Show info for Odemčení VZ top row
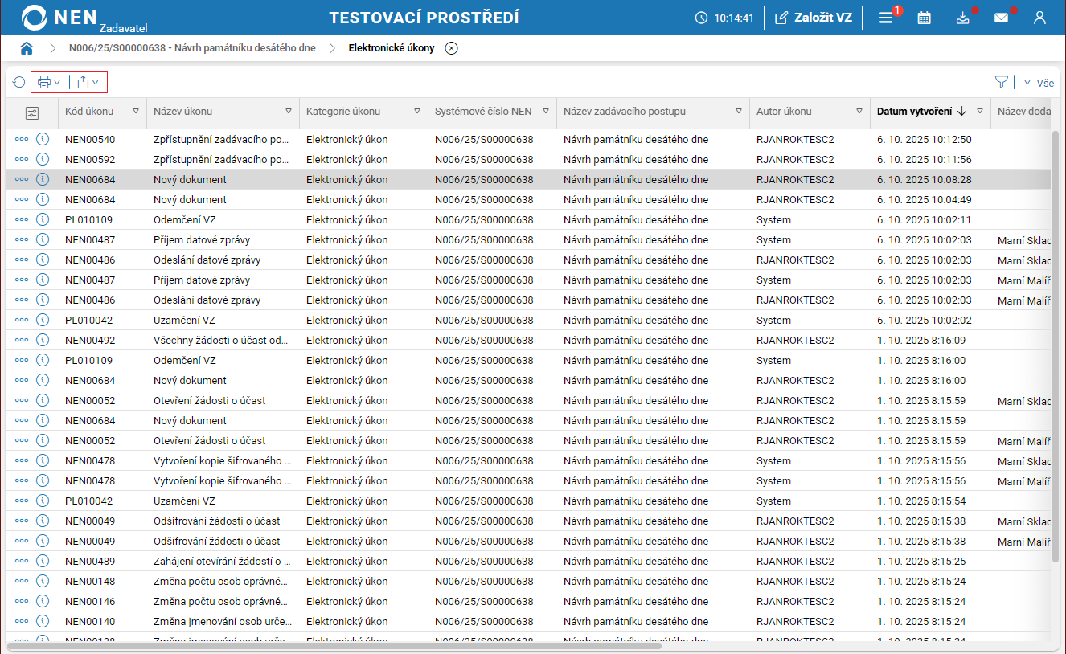 click(x=43, y=219)
